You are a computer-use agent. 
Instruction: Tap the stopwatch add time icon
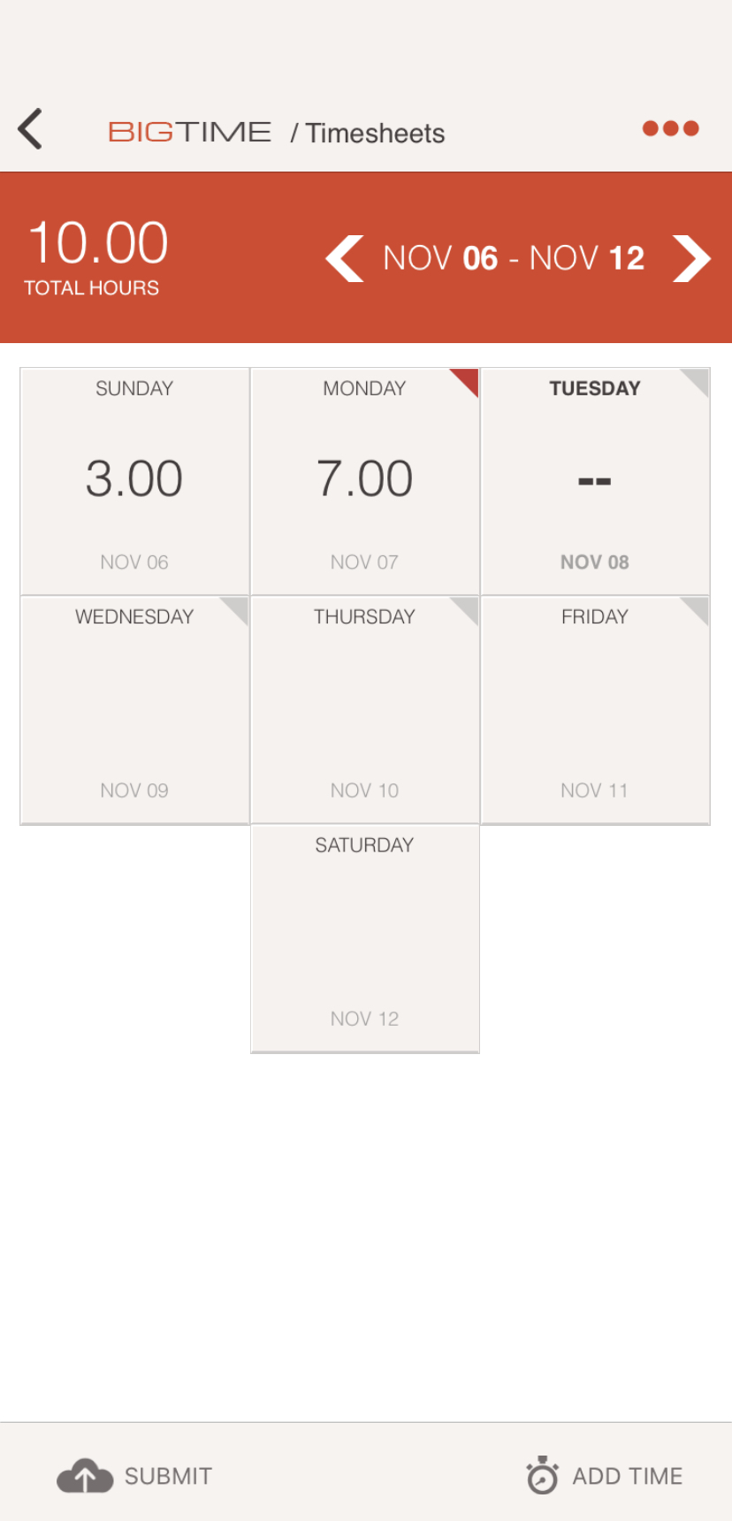pos(542,1475)
